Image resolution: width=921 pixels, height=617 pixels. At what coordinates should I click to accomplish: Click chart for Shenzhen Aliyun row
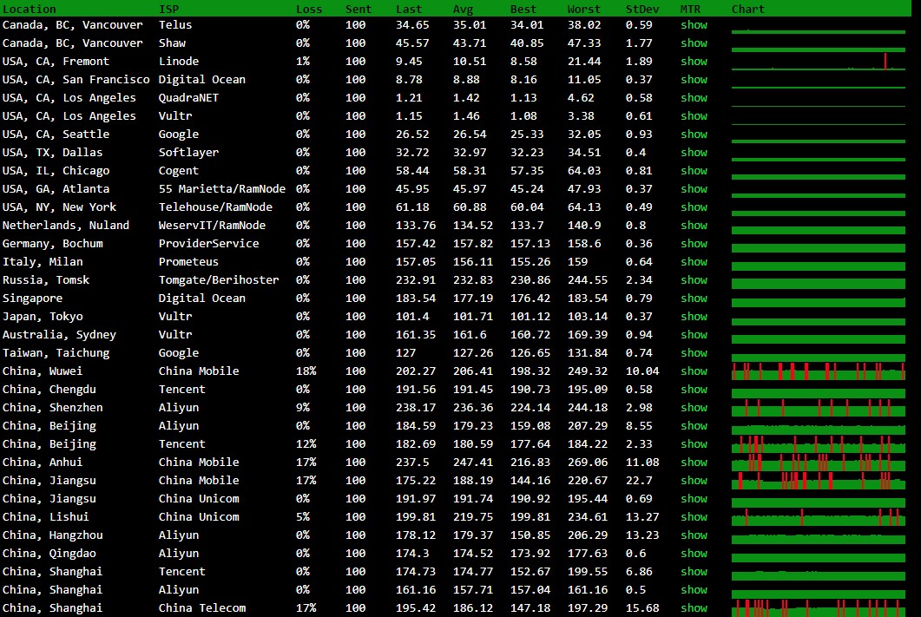point(818,408)
